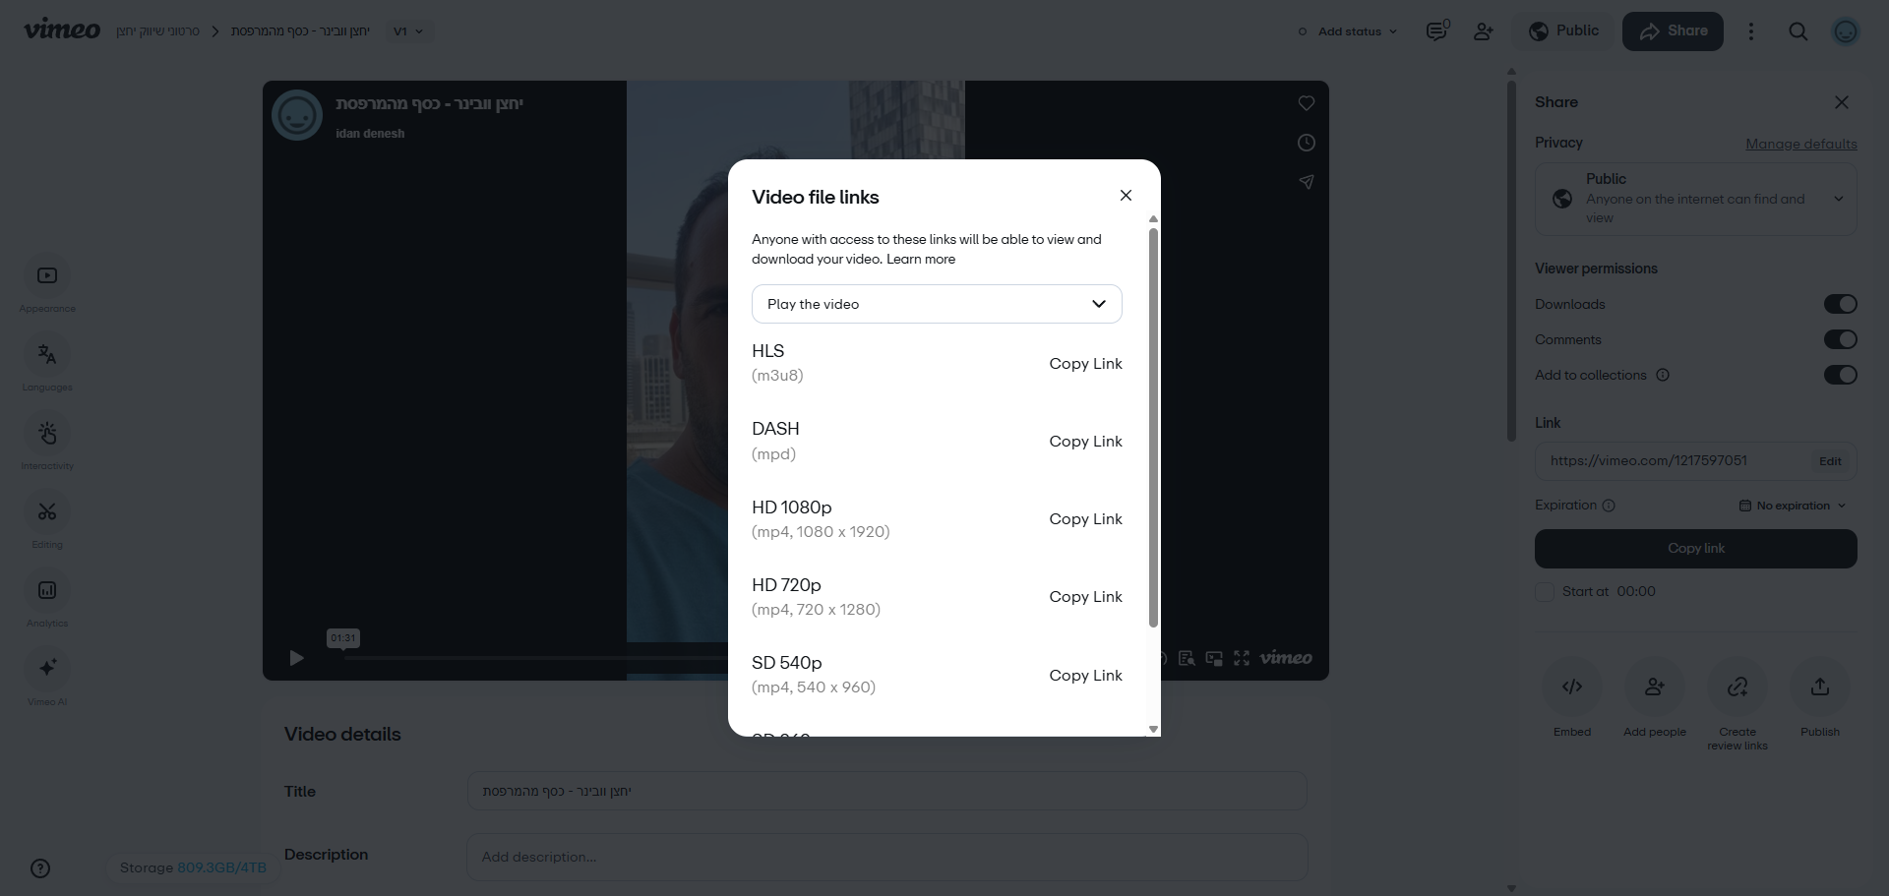Click the Create review links icon

1737,687
